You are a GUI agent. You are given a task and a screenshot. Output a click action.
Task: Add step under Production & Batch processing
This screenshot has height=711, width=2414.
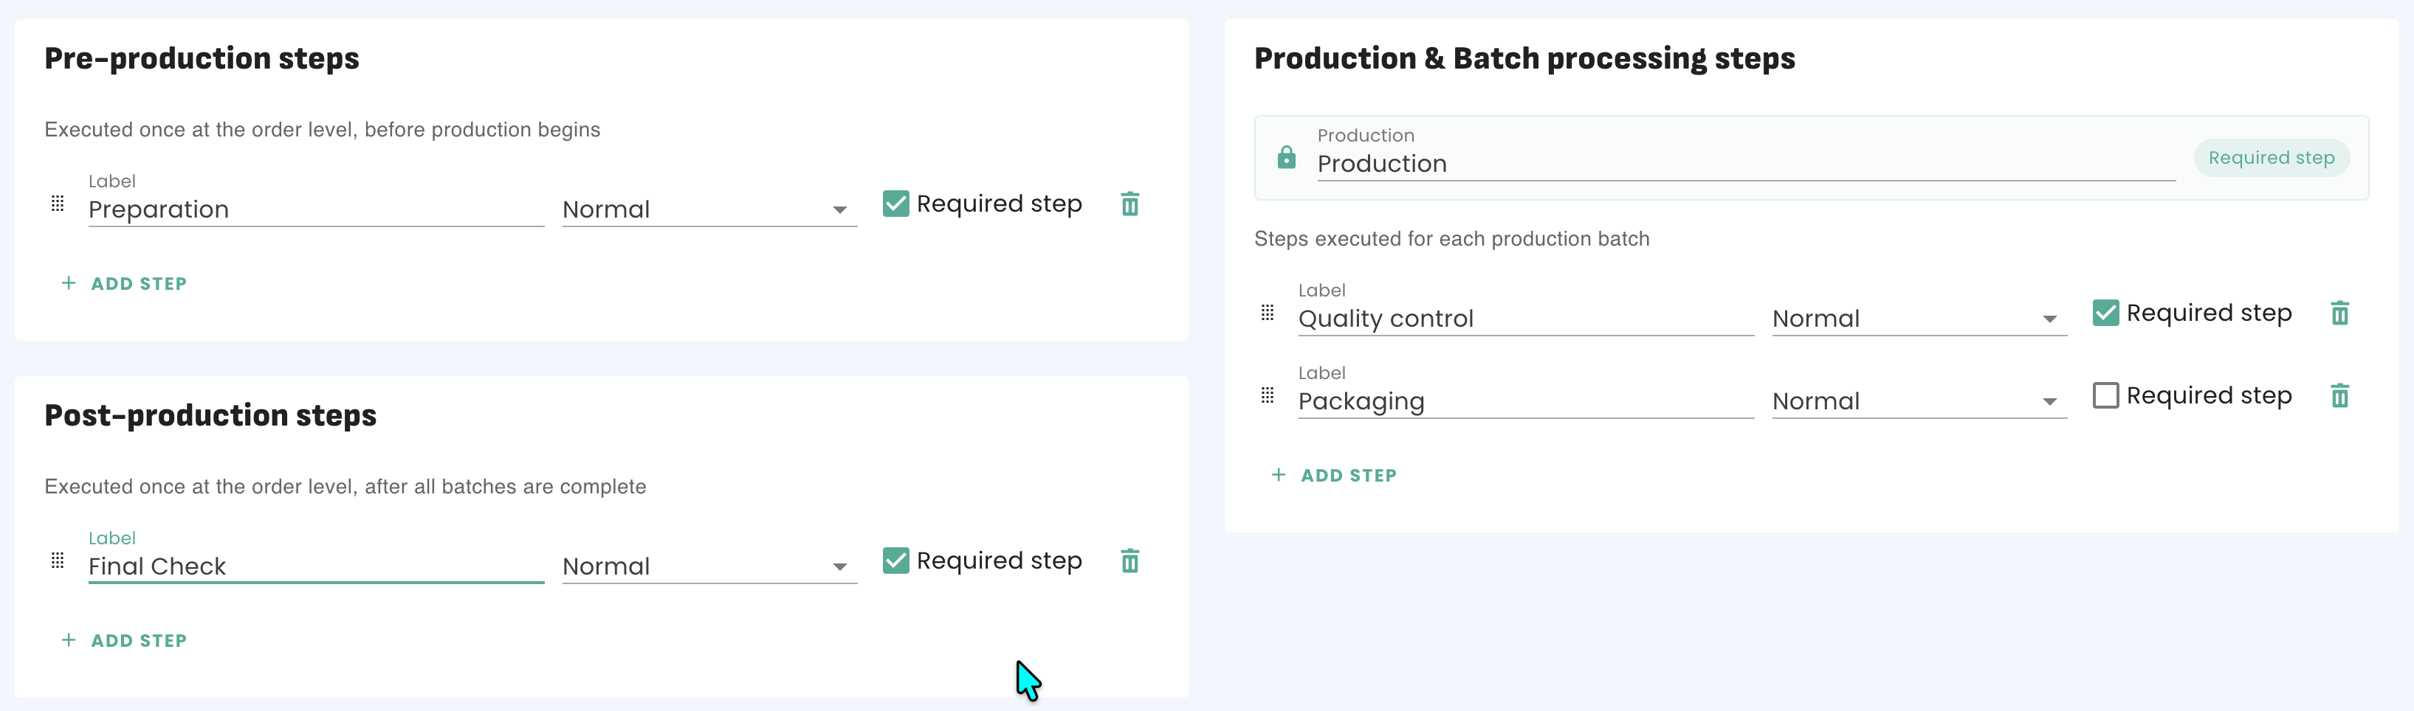click(1335, 476)
